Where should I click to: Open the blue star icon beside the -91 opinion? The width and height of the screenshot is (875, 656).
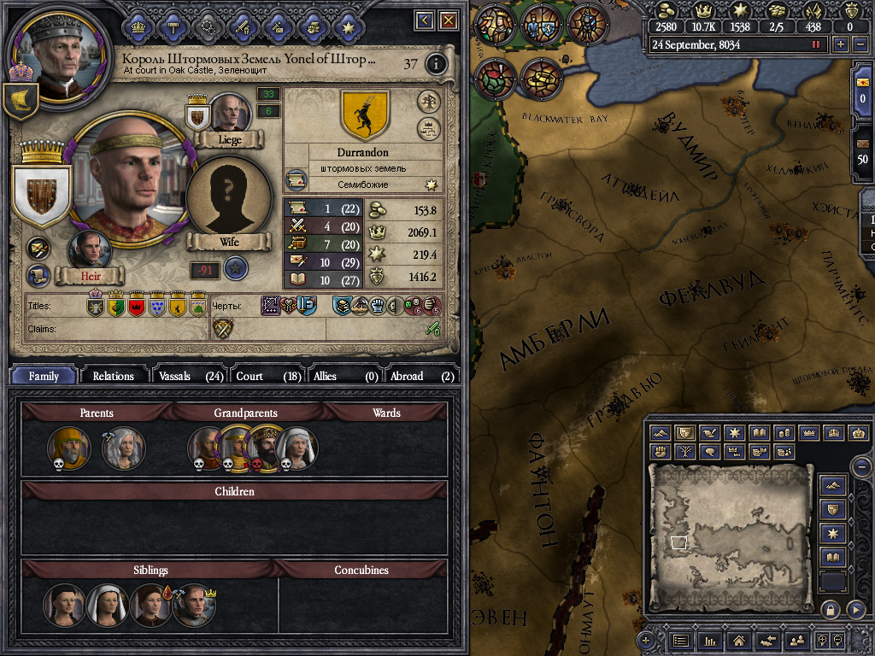coord(236,269)
